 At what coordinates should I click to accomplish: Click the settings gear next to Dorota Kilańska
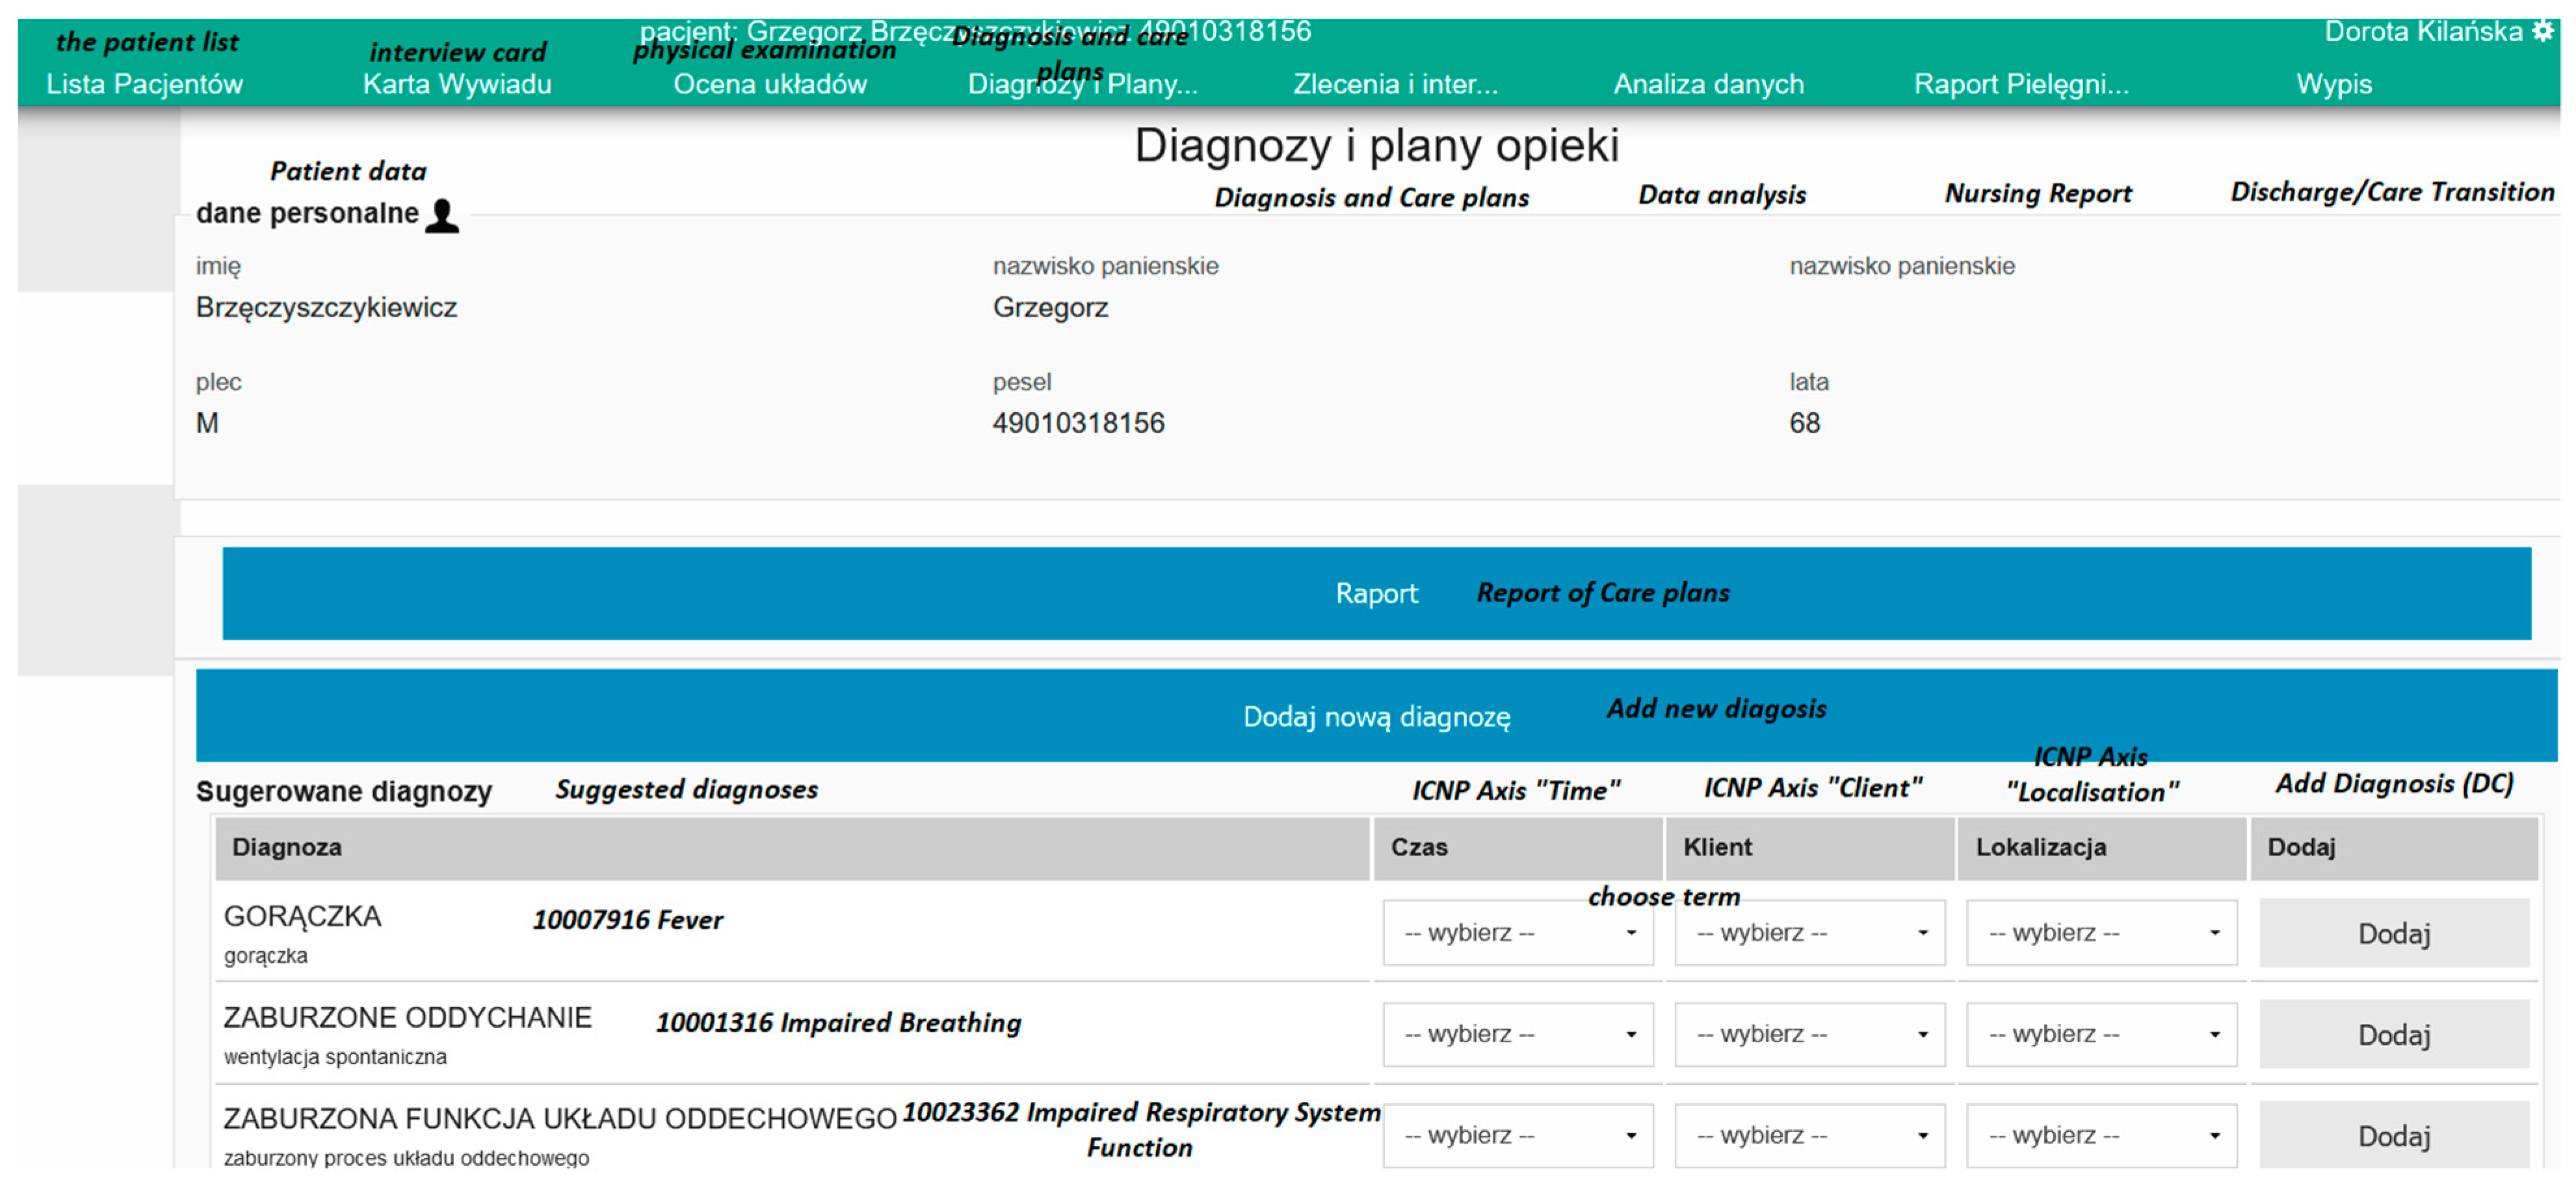coord(2542,31)
